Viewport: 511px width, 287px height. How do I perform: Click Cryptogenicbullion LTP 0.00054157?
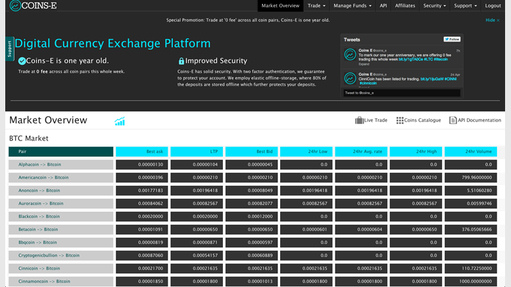pyautogui.click(x=197, y=255)
